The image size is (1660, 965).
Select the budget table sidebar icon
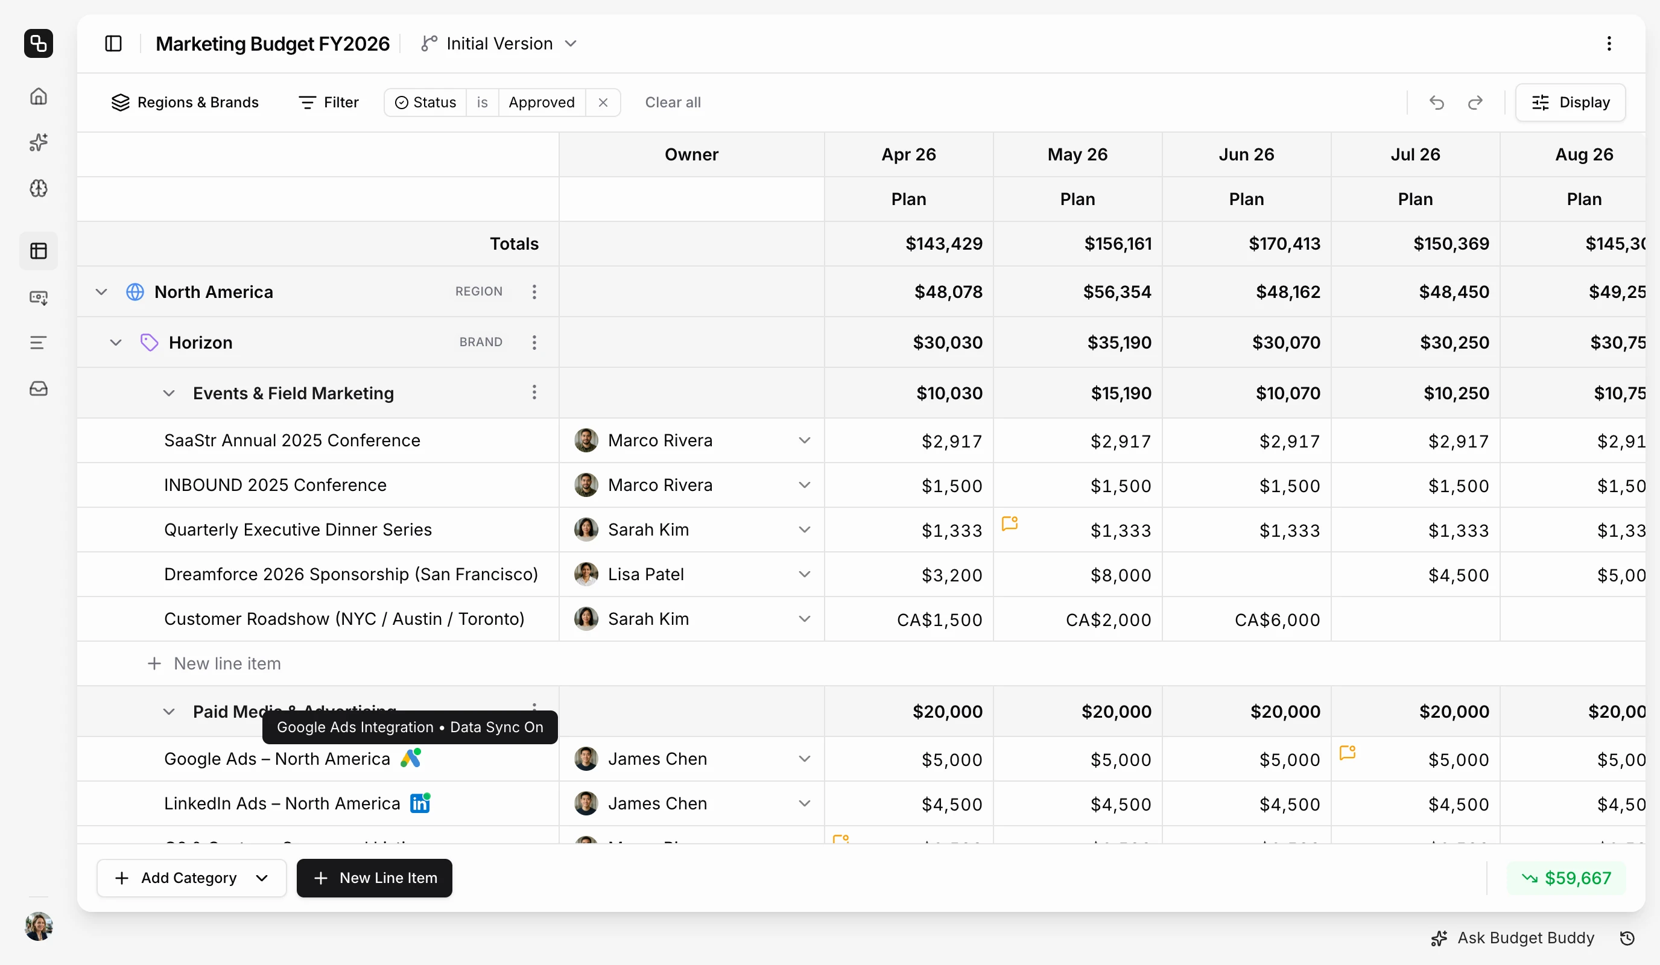[38, 251]
